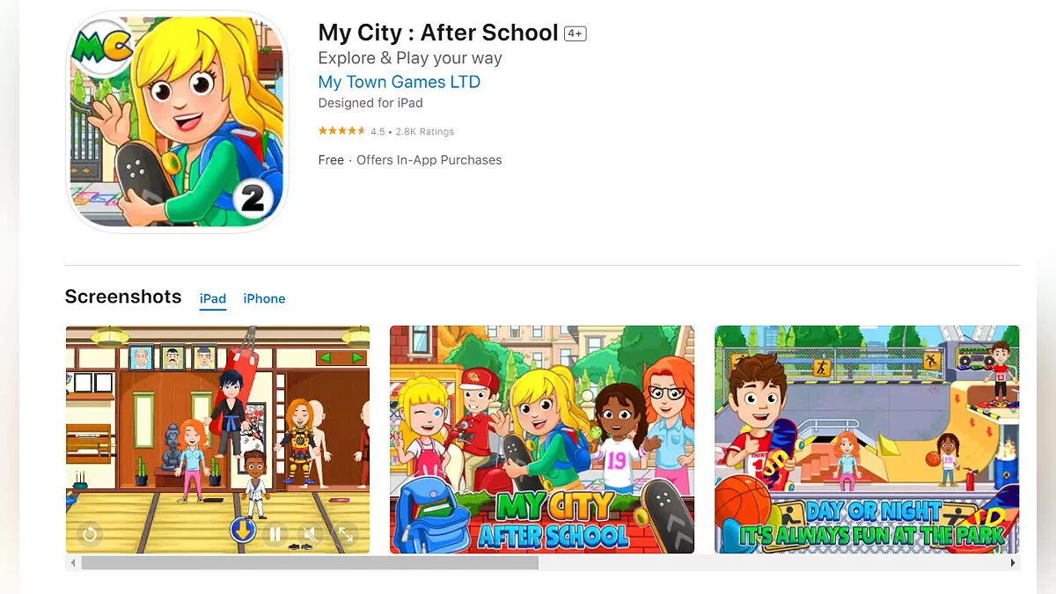Click the horizontal scrollbar thumb
1056x594 pixels.
[310, 562]
